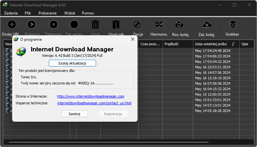Click the Opis column header
The height and width of the screenshot is (147, 257).
coord(247,44)
